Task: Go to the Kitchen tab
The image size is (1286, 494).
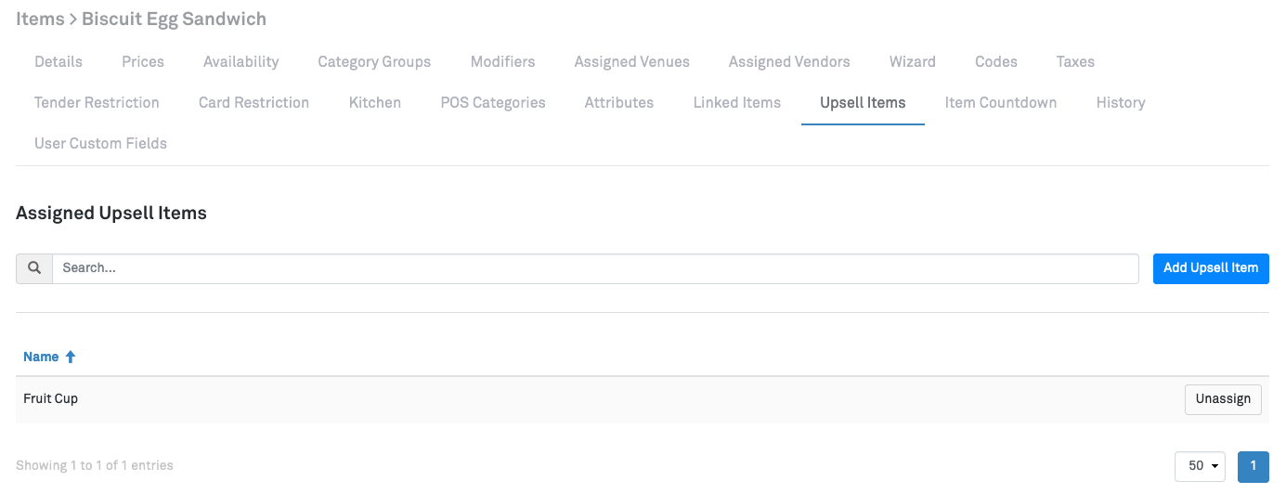Action: pos(375,103)
